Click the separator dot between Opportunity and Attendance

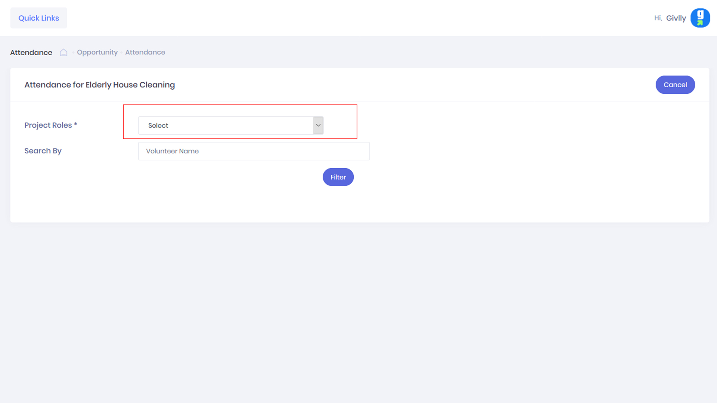pyautogui.click(x=121, y=53)
